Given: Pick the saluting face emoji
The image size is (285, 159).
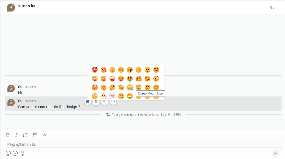Looking at the screenshot, I should (121, 87).
